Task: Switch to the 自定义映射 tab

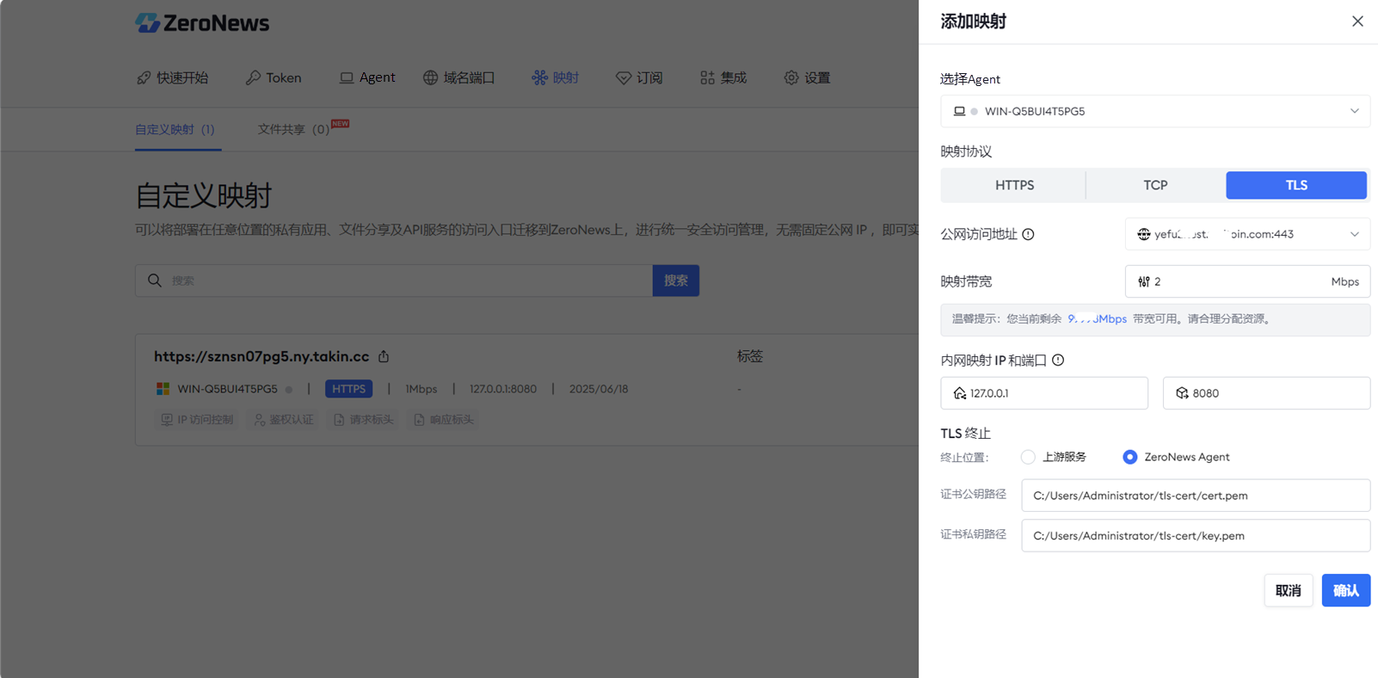Action: [x=175, y=129]
